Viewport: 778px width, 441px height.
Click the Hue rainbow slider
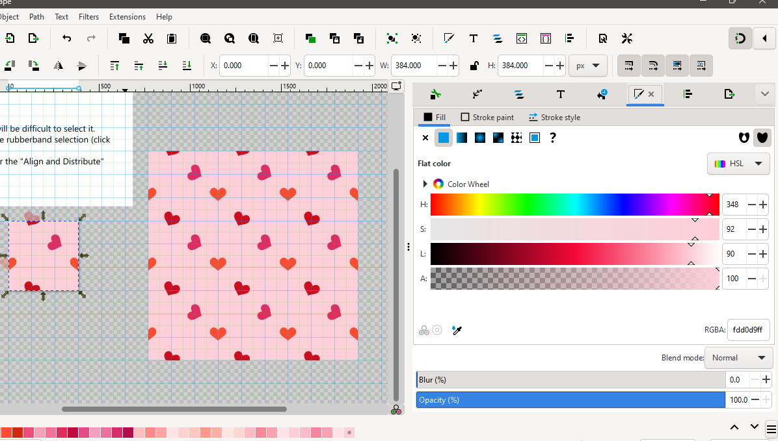coord(574,205)
